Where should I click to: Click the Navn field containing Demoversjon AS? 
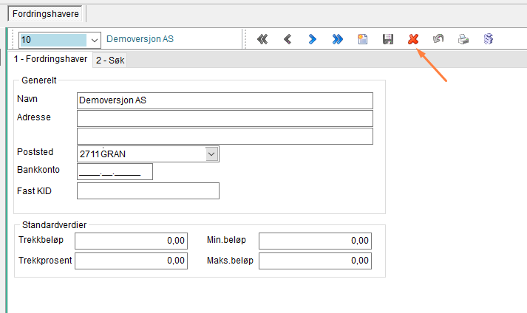[225, 100]
